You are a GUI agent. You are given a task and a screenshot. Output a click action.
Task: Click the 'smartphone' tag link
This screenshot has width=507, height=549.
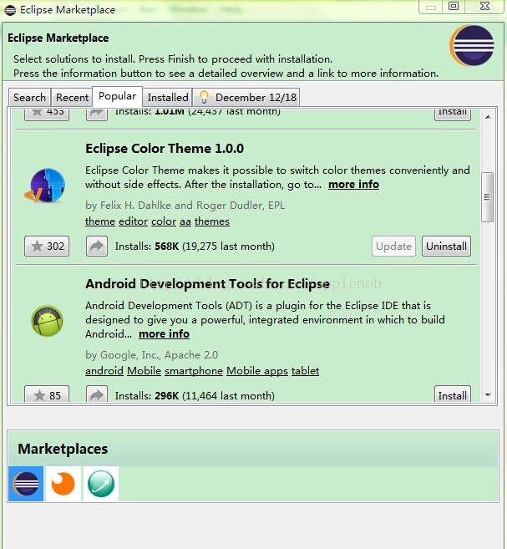click(194, 371)
